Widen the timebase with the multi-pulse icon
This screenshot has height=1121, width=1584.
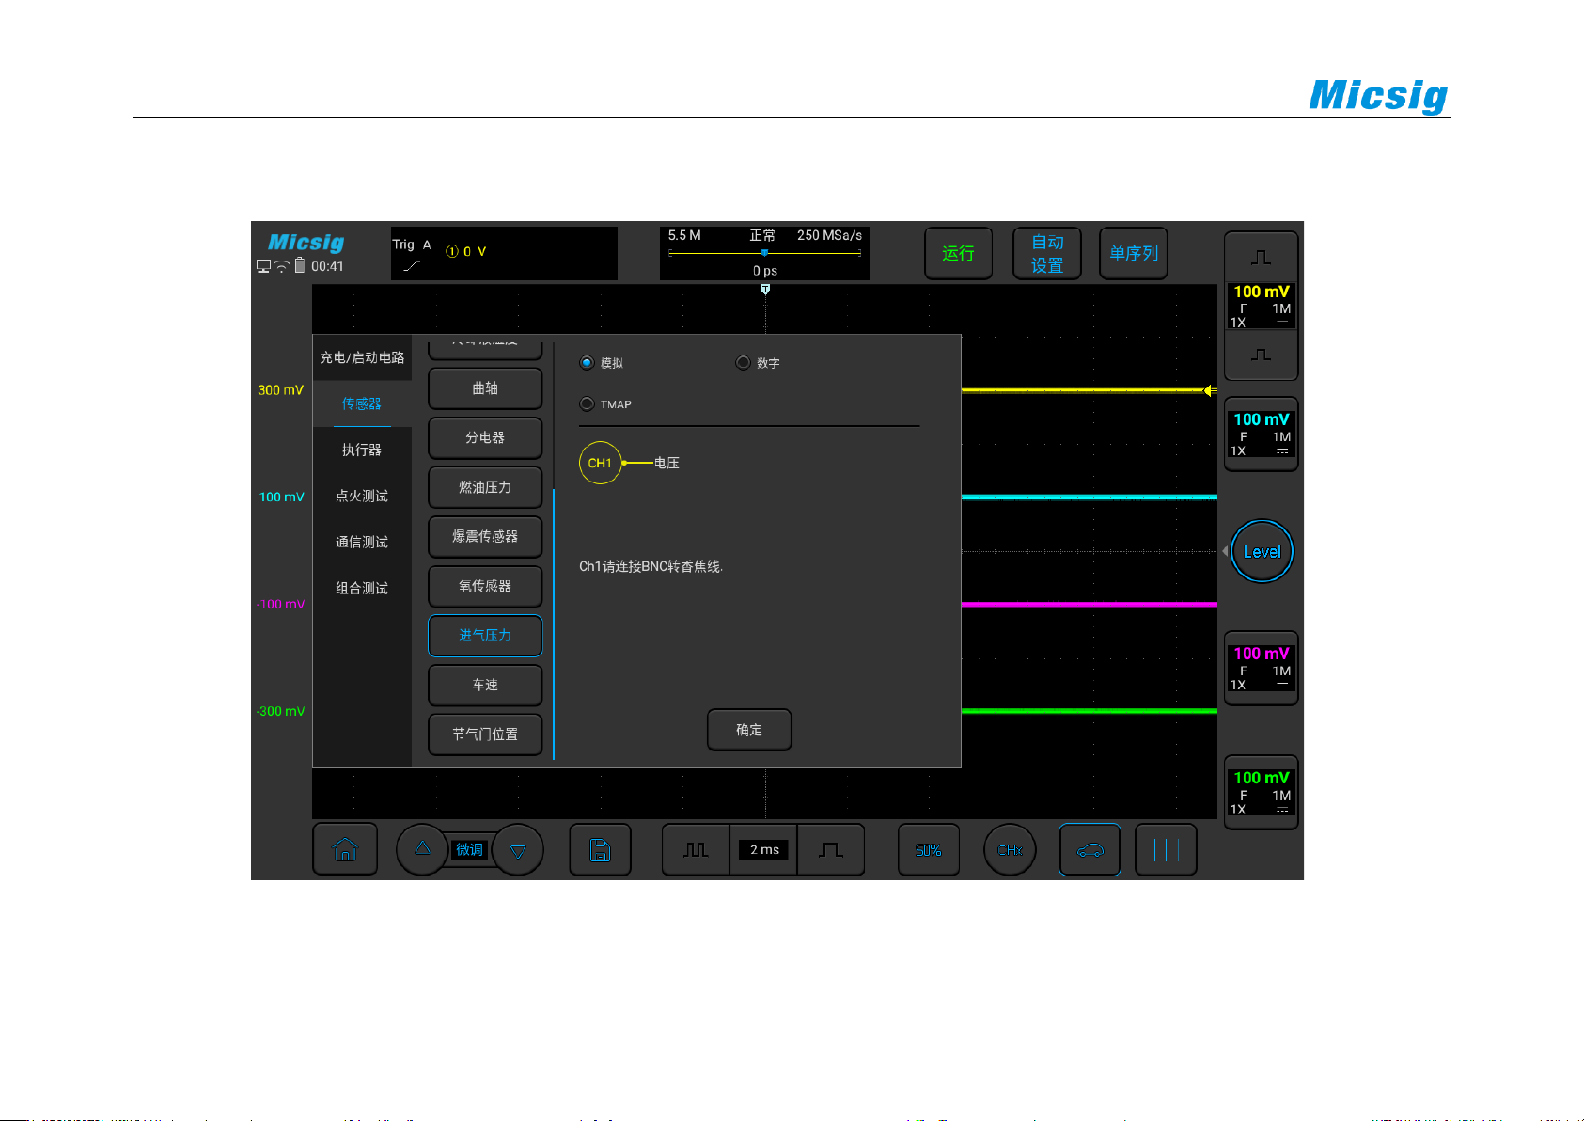pyautogui.click(x=696, y=850)
